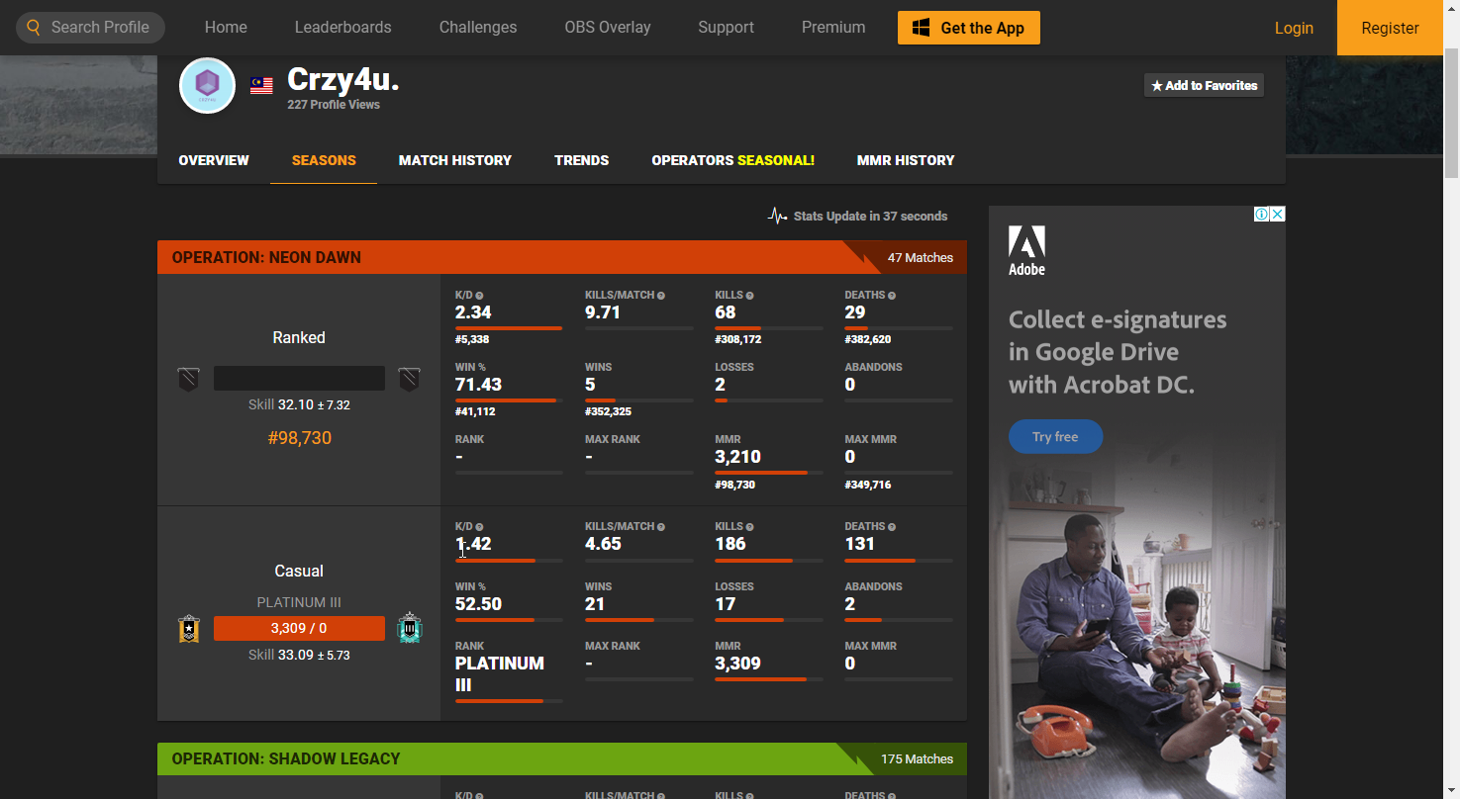Open the OBS Overlay menu item

click(608, 28)
